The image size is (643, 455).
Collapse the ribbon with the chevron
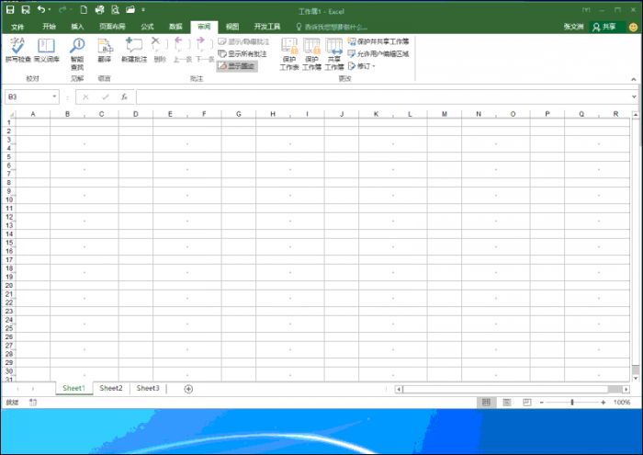click(634, 79)
